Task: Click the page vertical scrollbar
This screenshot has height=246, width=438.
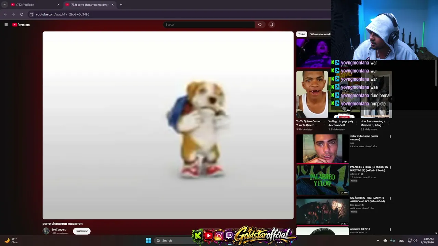Action: 436,73
